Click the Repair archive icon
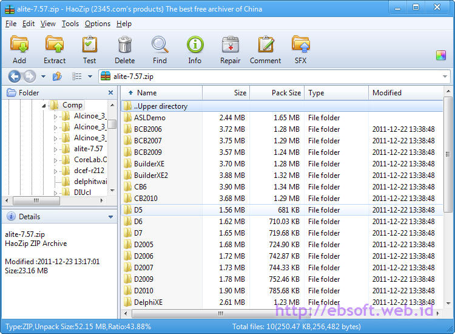Viewport: 455px width, 334px height. (x=231, y=44)
